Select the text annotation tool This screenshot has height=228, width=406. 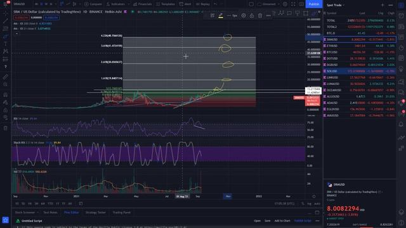coord(6,44)
